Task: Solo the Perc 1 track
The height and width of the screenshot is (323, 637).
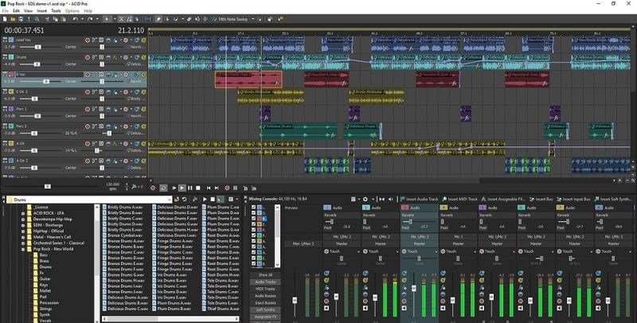Action: point(143,109)
